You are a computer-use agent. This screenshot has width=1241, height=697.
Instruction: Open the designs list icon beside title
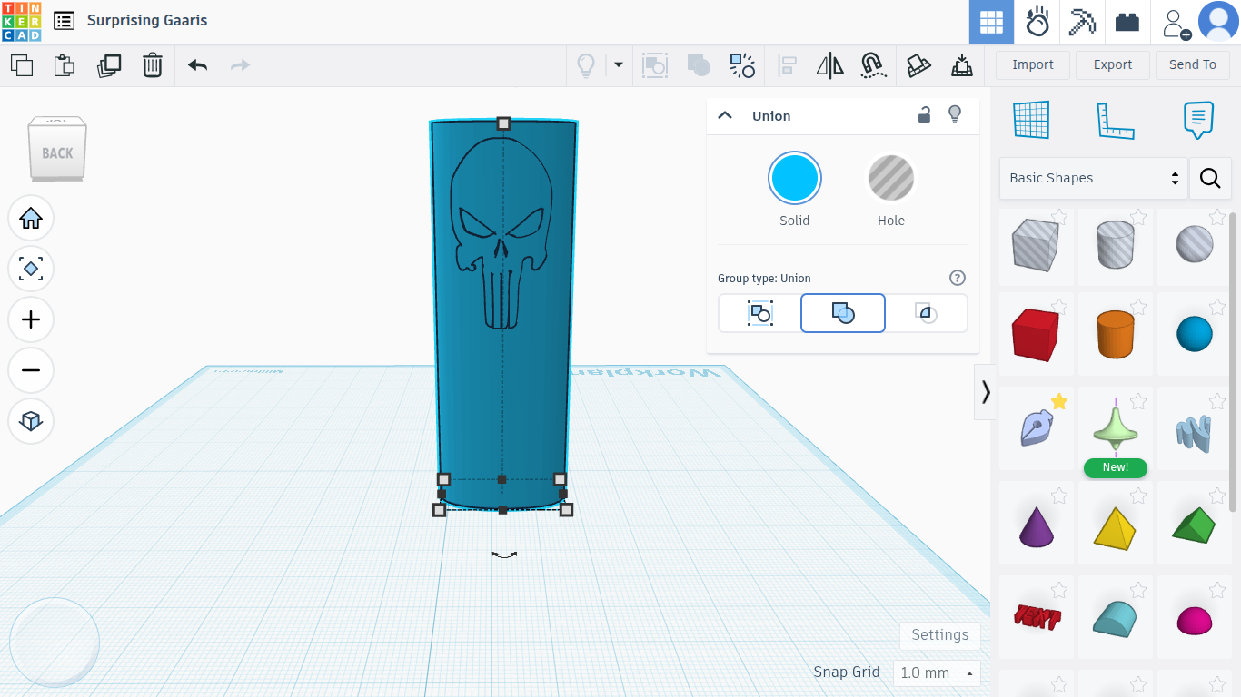pyautogui.click(x=64, y=21)
